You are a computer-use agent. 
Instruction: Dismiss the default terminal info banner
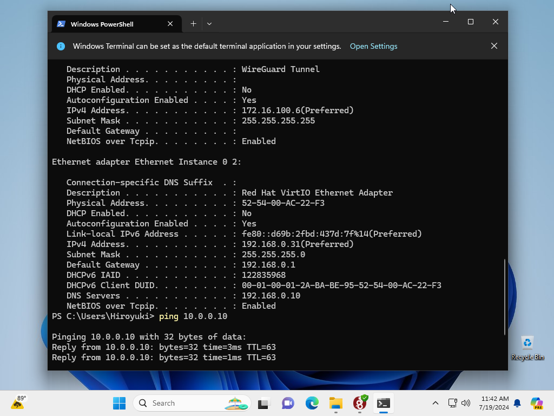point(494,46)
